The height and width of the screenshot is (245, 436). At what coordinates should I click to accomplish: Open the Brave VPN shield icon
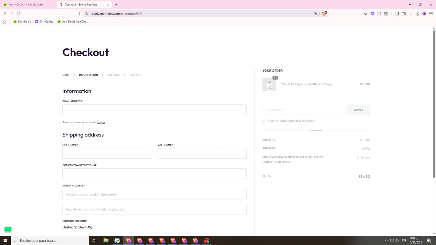(417, 14)
